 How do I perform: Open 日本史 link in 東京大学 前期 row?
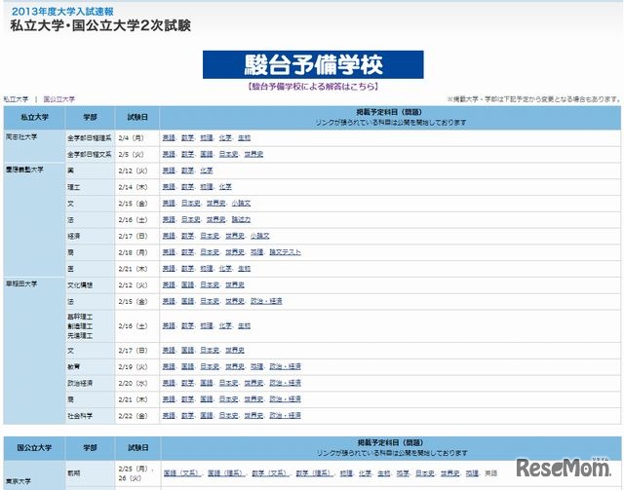[x=425, y=472]
